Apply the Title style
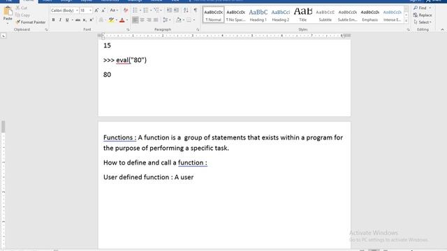This screenshot has width=447, height=251. click(302, 15)
